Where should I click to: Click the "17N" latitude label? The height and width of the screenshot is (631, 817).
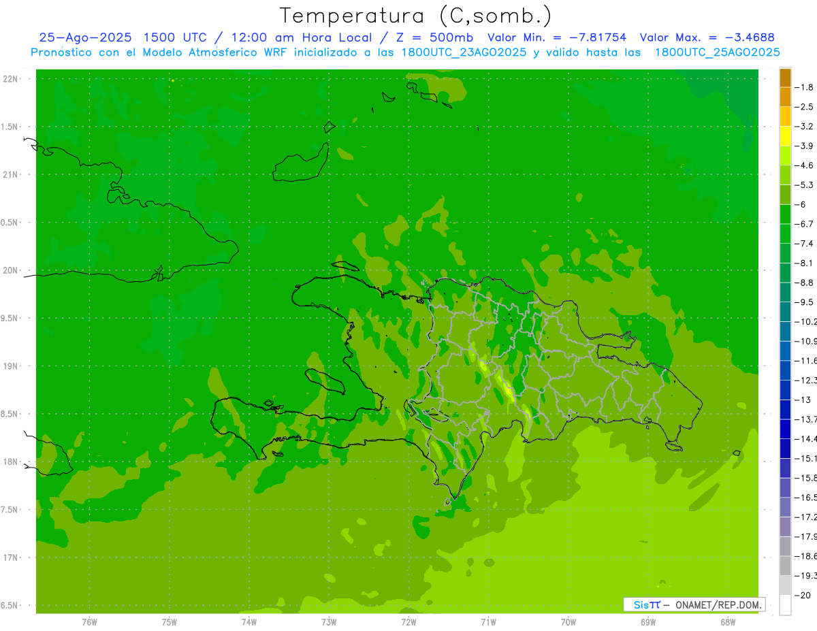[x=10, y=557]
